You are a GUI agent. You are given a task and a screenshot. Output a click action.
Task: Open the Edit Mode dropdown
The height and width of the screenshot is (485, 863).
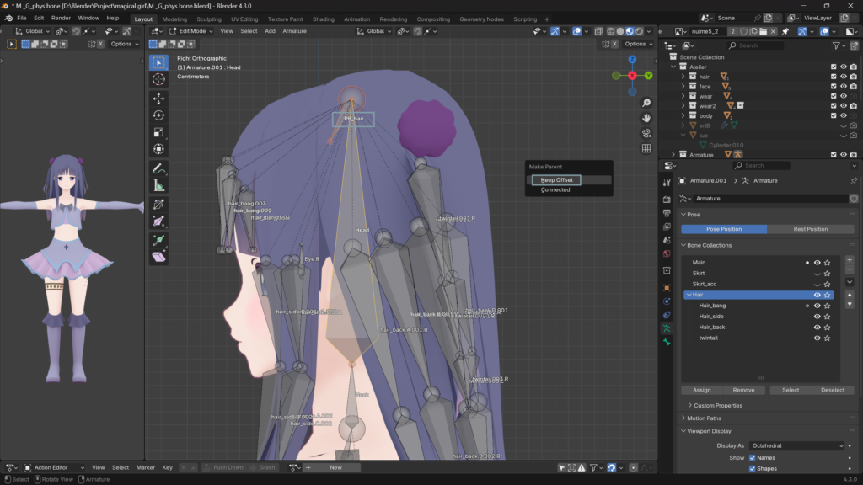point(189,31)
